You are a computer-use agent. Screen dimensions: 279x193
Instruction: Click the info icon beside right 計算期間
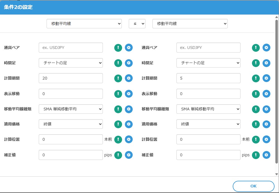[x=256, y=78]
